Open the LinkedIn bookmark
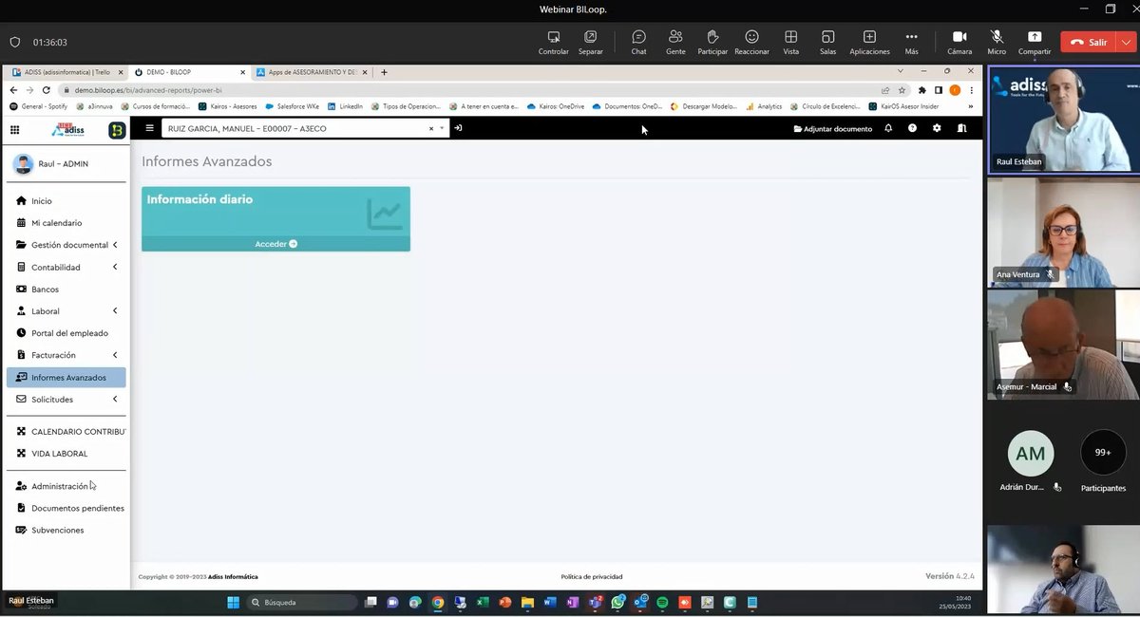The image size is (1140, 617). [x=345, y=106]
